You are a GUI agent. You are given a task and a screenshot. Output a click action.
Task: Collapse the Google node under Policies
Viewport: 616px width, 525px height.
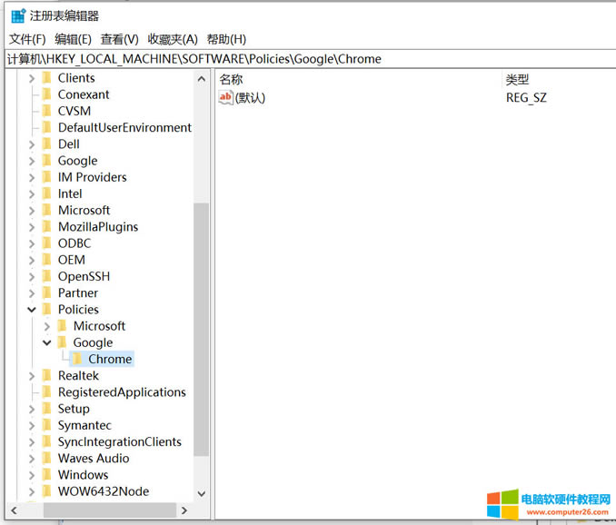47,343
